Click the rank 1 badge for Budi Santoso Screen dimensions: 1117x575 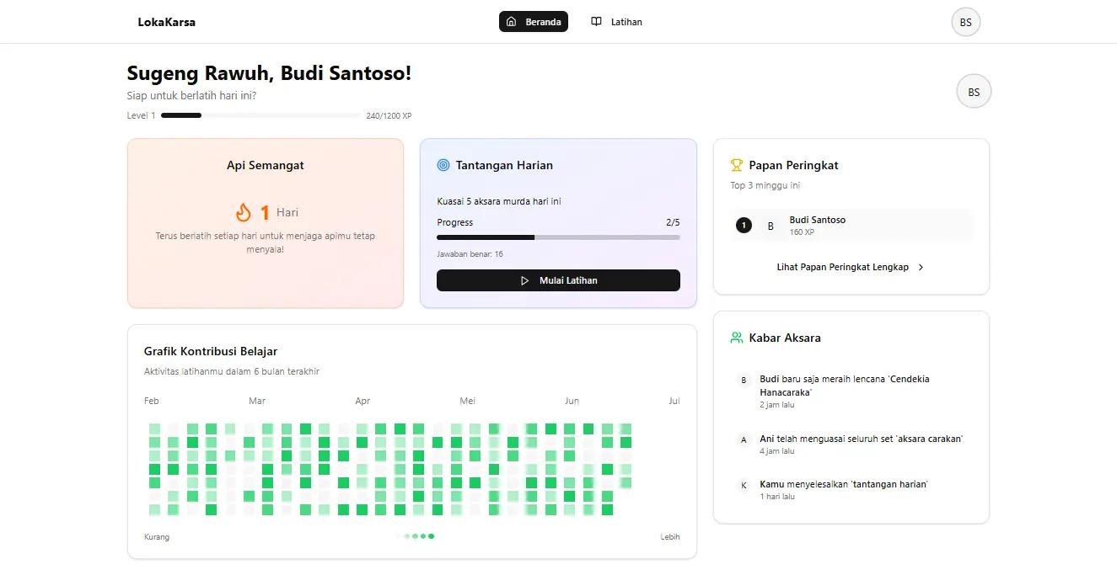click(744, 226)
